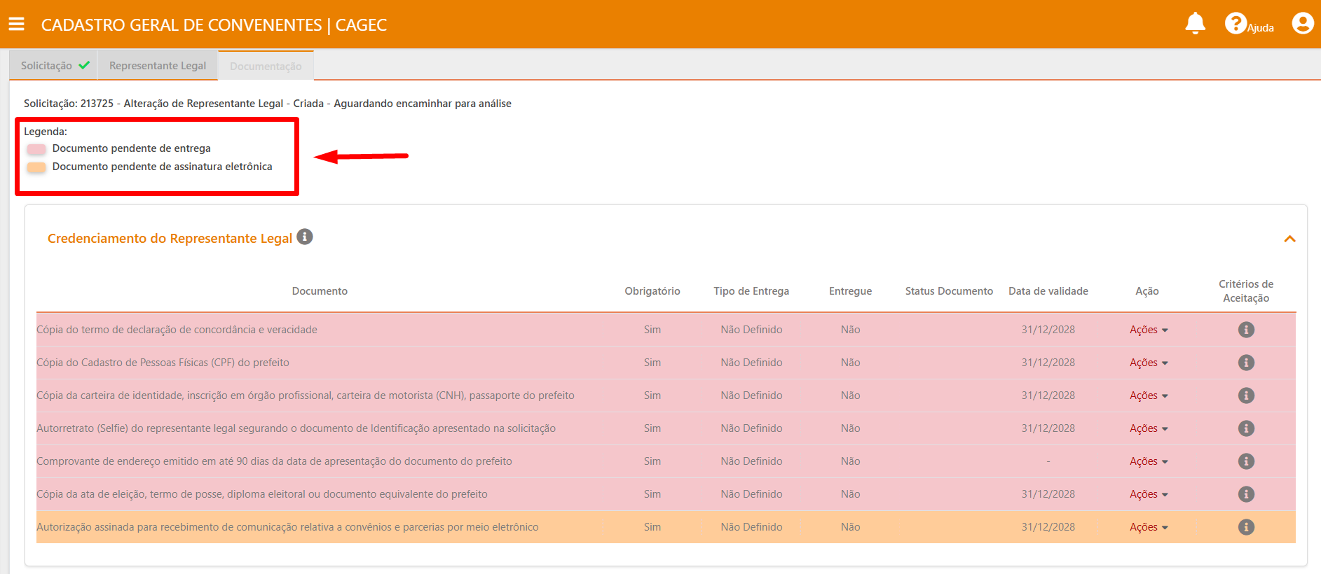Collapse the Credenciamento do Representante Legal panel

(x=1289, y=239)
